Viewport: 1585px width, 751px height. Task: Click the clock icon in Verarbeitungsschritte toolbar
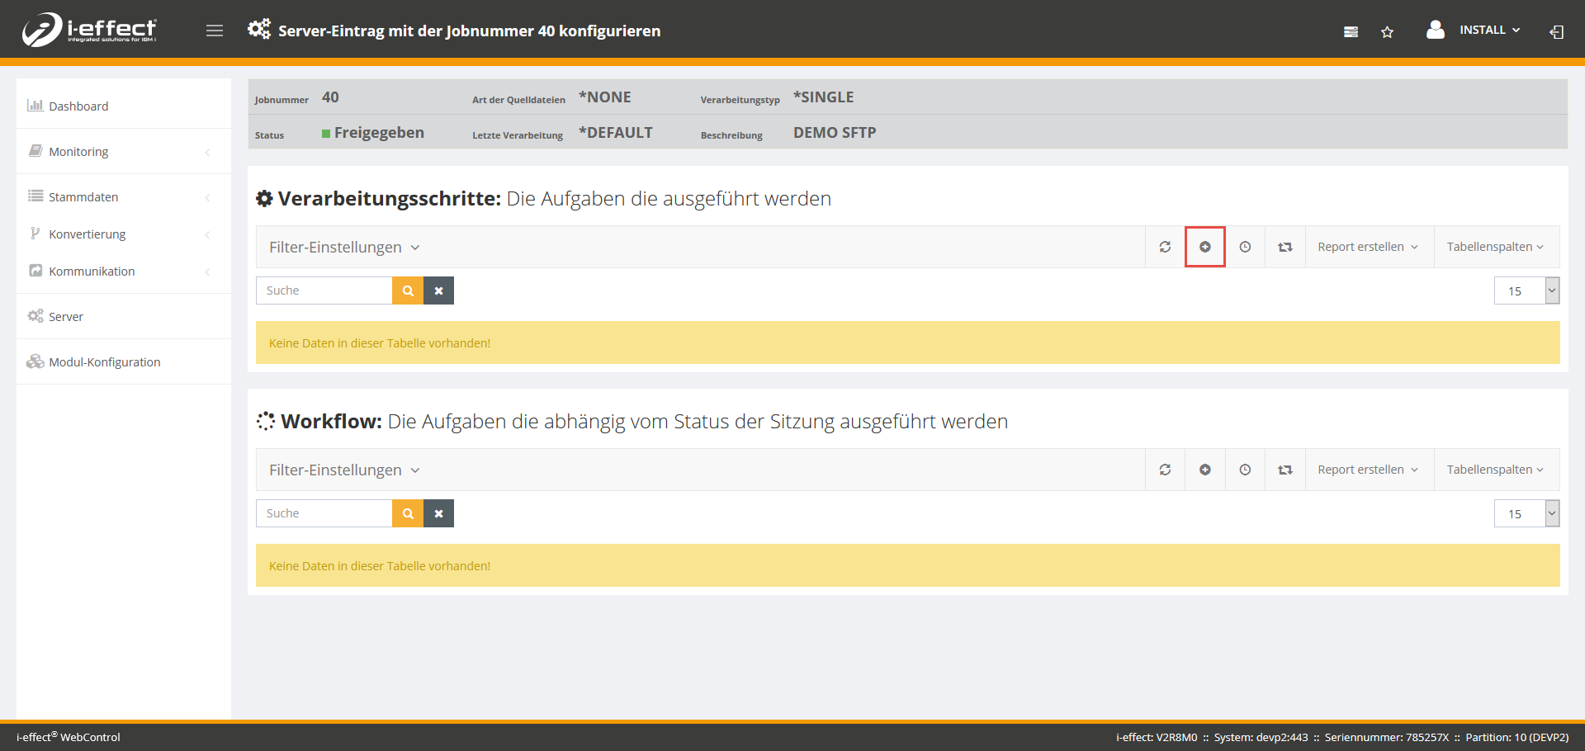(x=1245, y=247)
